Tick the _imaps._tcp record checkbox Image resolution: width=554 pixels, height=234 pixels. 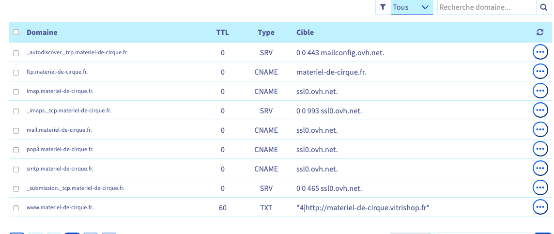point(16,111)
